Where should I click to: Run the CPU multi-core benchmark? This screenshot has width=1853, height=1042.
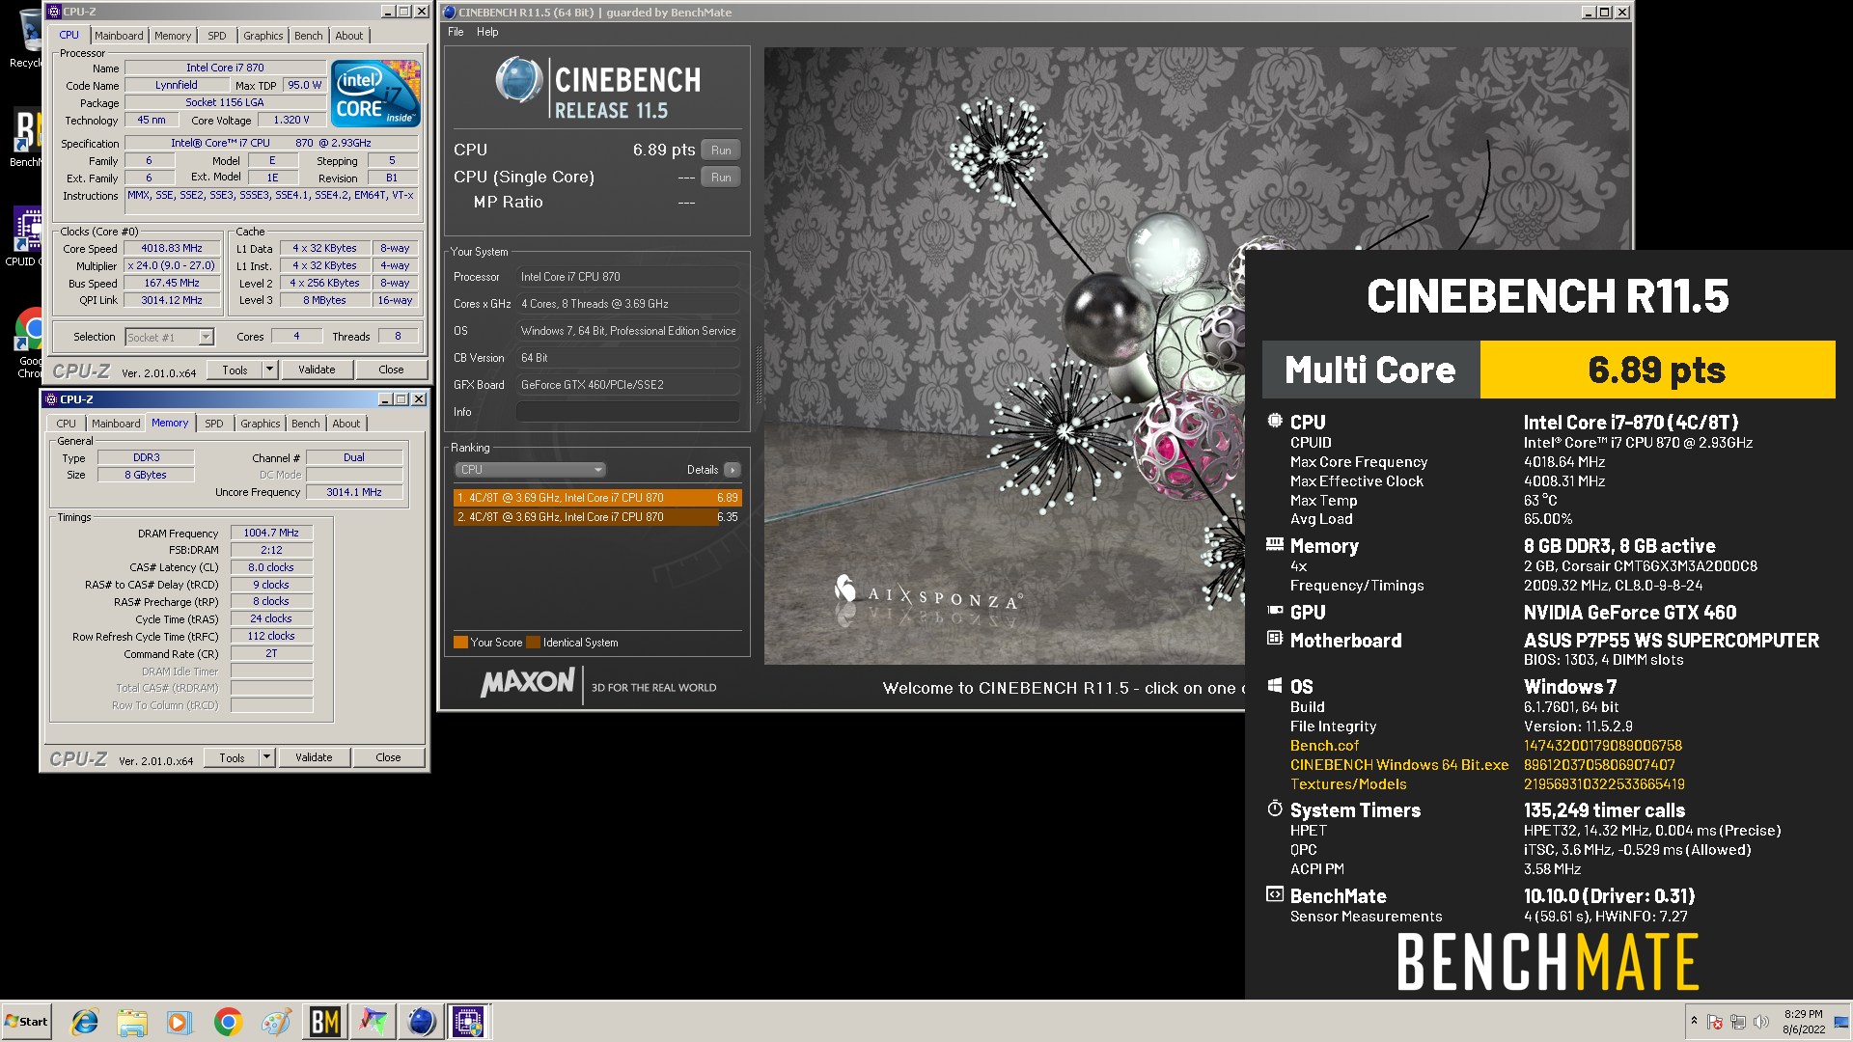(721, 151)
